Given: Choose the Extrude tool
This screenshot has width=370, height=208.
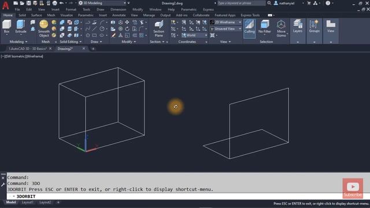Looking at the screenshot, I should [21, 27].
